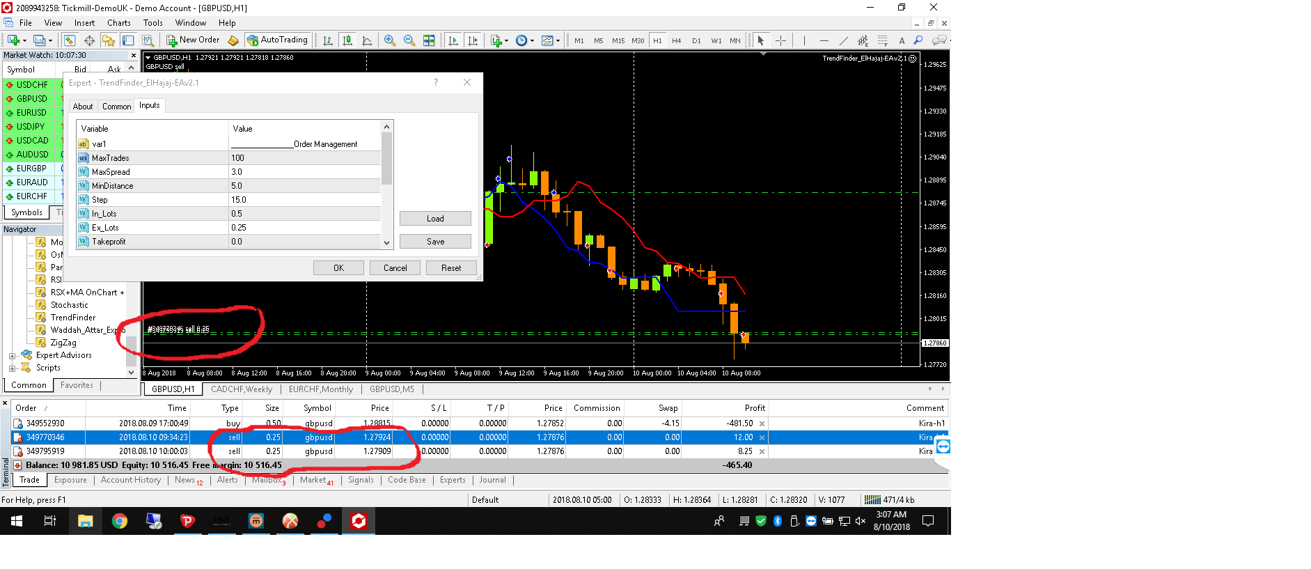Toggle the Terminal window icon
1311x569 pixels.
[128, 40]
